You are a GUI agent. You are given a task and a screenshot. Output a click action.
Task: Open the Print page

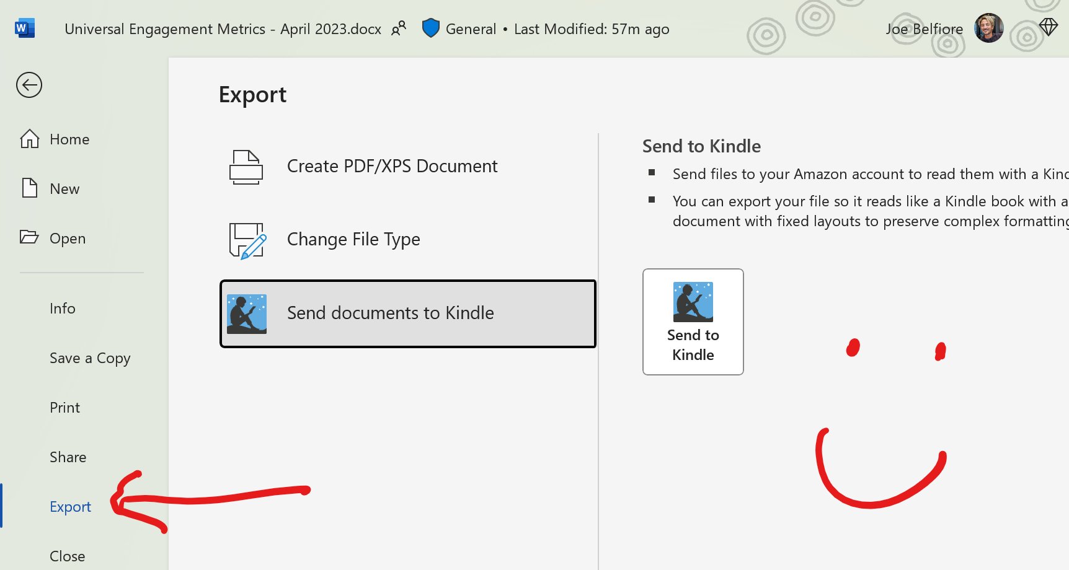pos(64,408)
